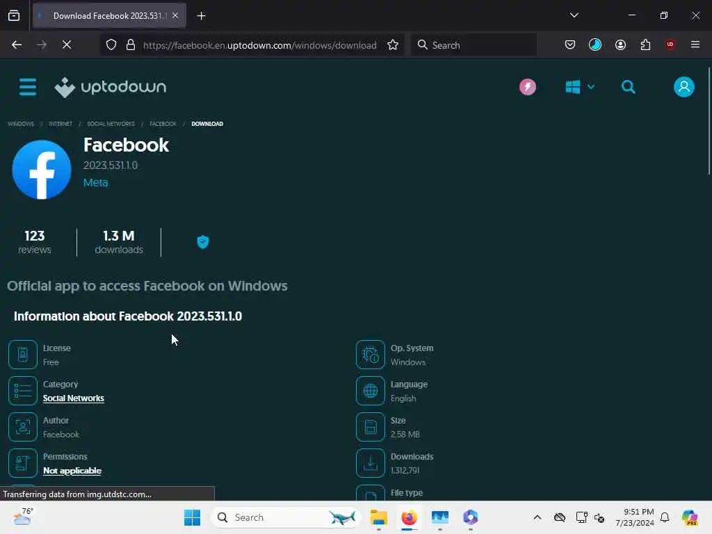Click the taskbar Search box
Image resolution: width=712 pixels, height=534 pixels.
click(x=286, y=517)
